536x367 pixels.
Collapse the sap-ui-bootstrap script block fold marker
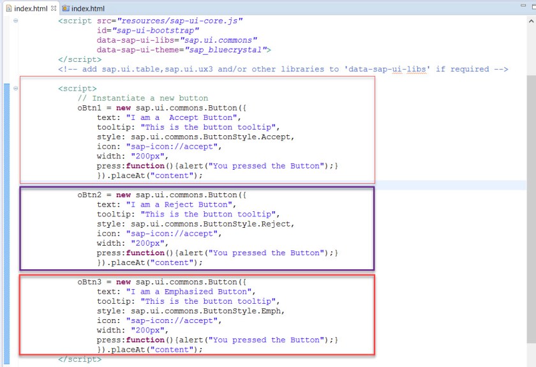15,20
